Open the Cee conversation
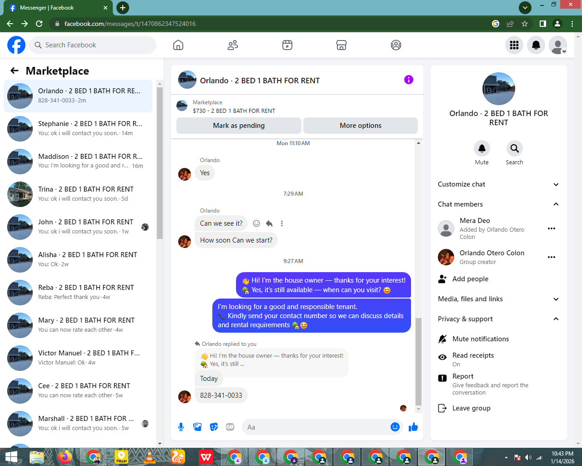Screen dimensions: 582x466 tap(78, 391)
